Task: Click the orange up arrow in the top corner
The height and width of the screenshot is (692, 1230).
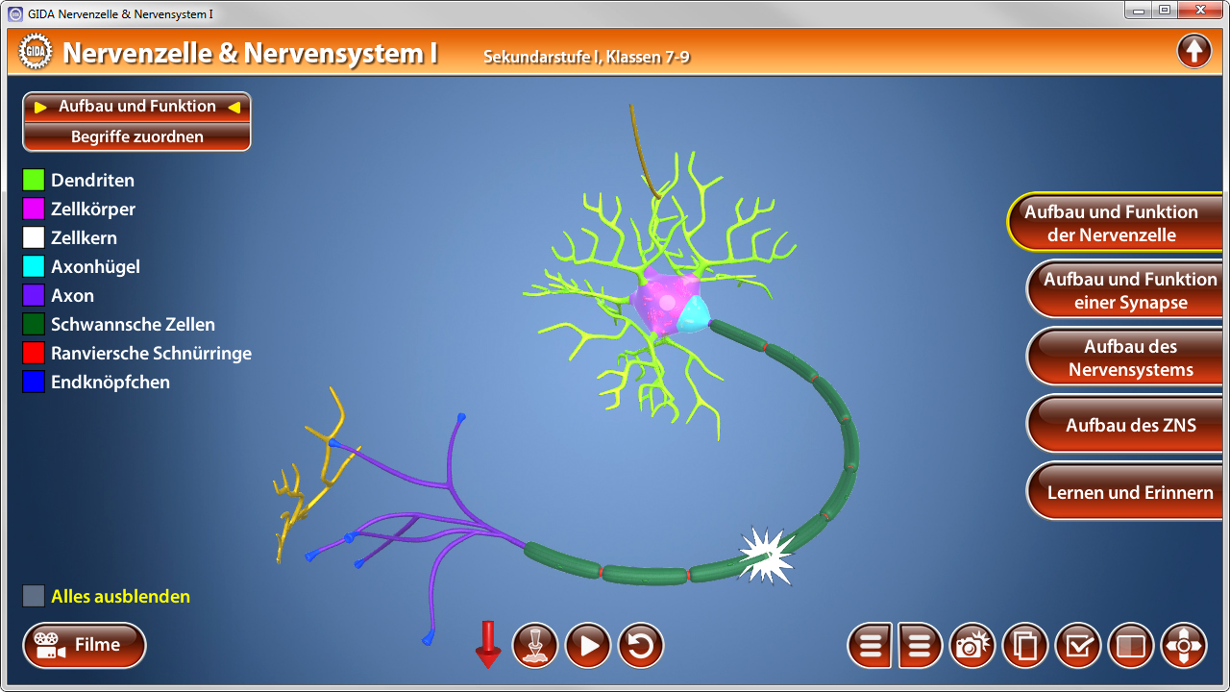Action: coord(1194,50)
